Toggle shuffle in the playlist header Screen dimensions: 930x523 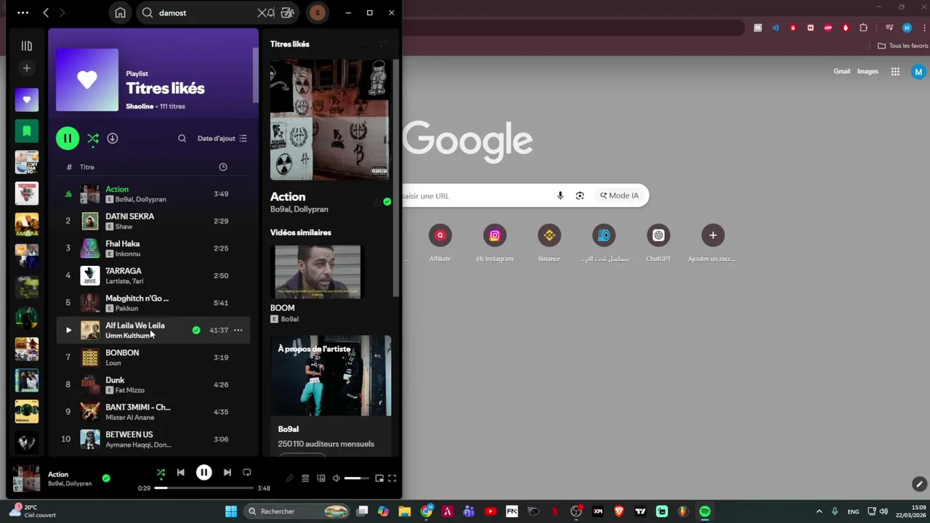pyautogui.click(x=93, y=138)
